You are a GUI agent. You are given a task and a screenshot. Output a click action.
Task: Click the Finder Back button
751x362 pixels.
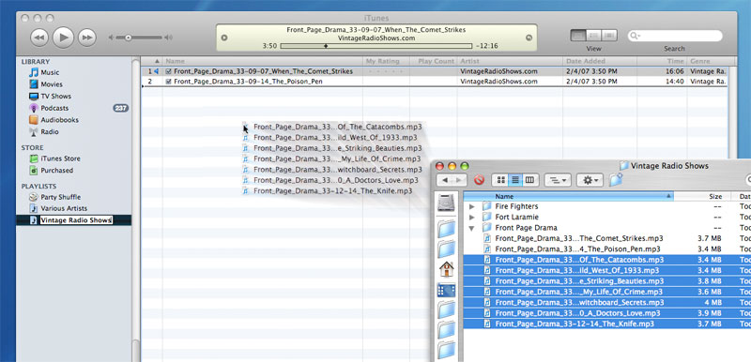coord(445,180)
